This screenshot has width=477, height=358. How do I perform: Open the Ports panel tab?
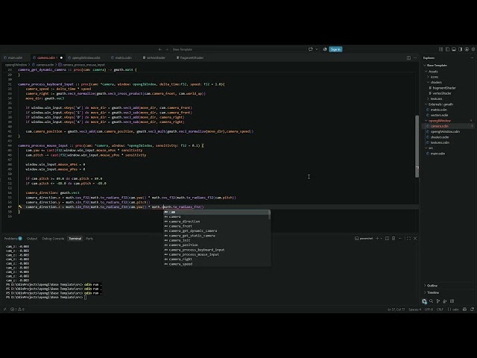point(89,239)
